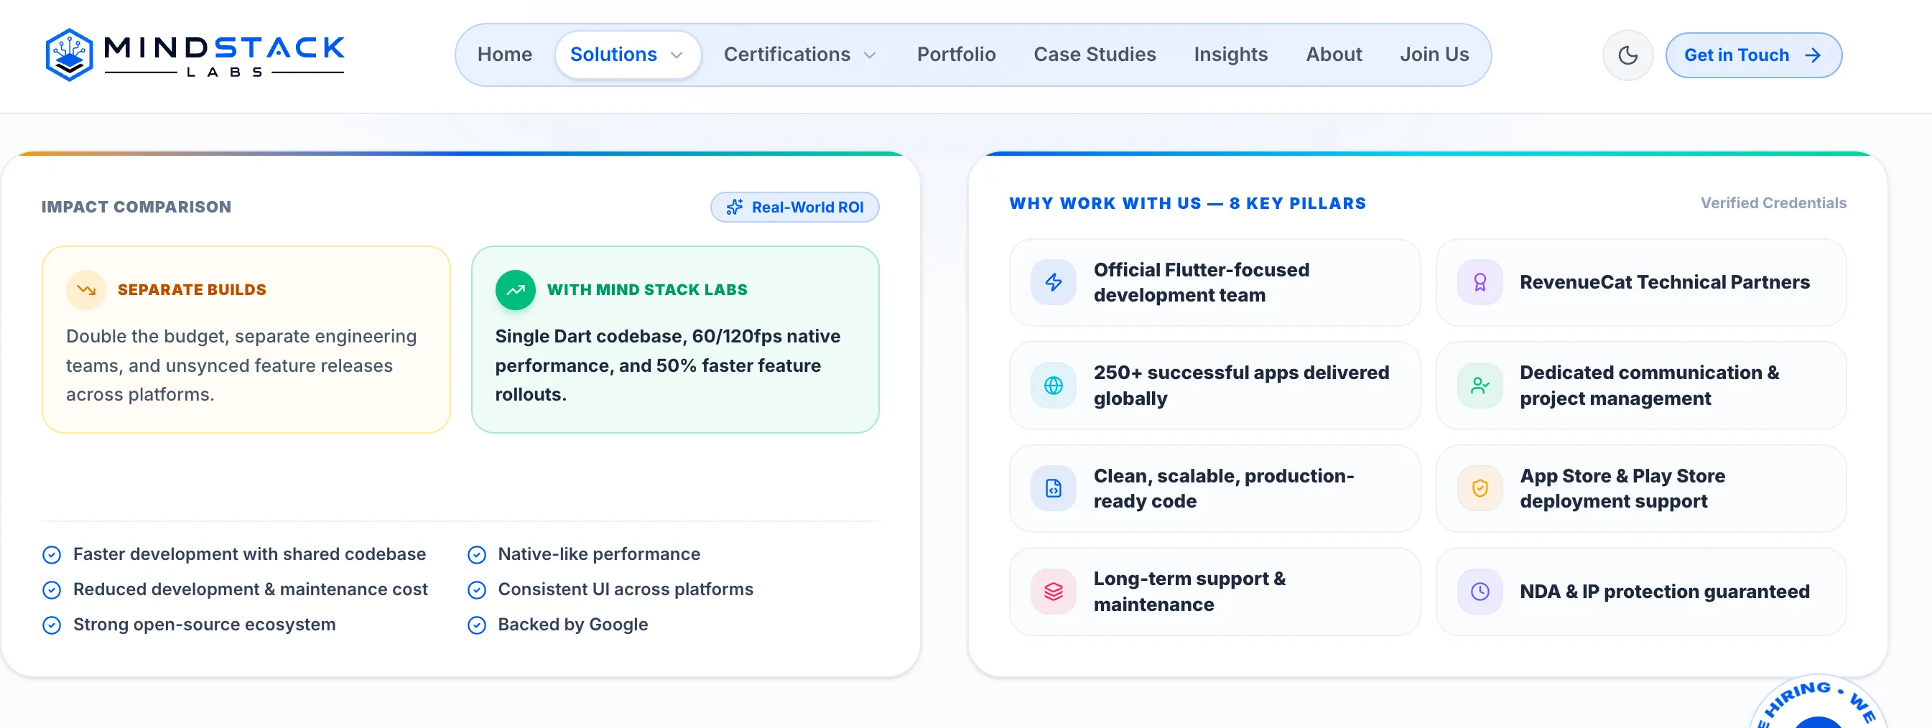The image size is (1932, 728).
Task: Click the Impact Comparison heading
Action: [x=136, y=207]
